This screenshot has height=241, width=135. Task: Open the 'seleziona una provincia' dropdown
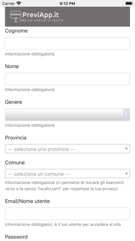(67, 149)
